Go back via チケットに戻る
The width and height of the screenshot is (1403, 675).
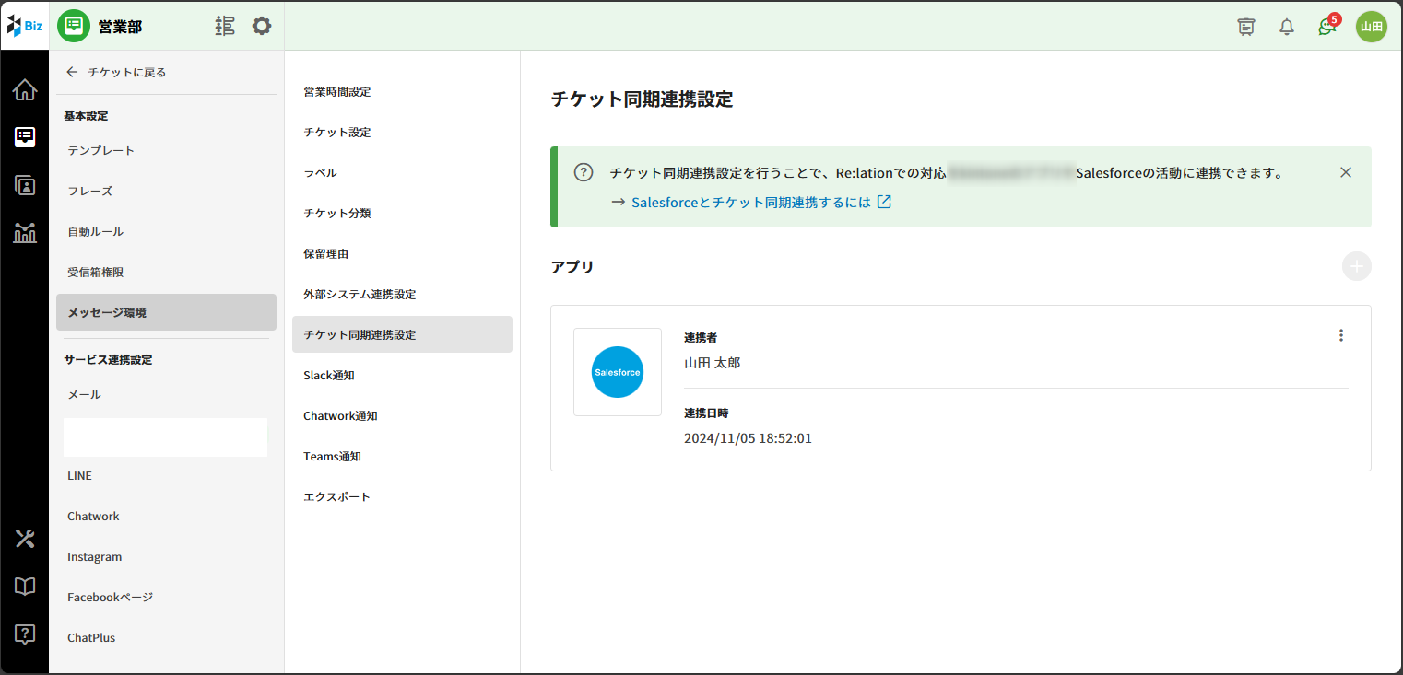click(117, 72)
